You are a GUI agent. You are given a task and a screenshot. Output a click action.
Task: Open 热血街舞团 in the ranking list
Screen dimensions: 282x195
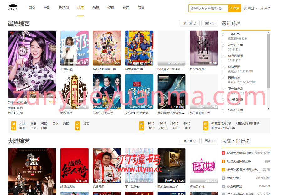[234, 187]
